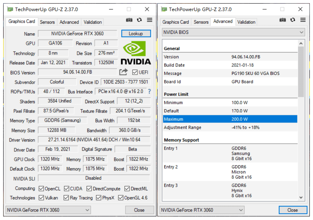Select Entry 3 GDDR6 Hynix row
This screenshot has width=313, height=220.
point(230,190)
